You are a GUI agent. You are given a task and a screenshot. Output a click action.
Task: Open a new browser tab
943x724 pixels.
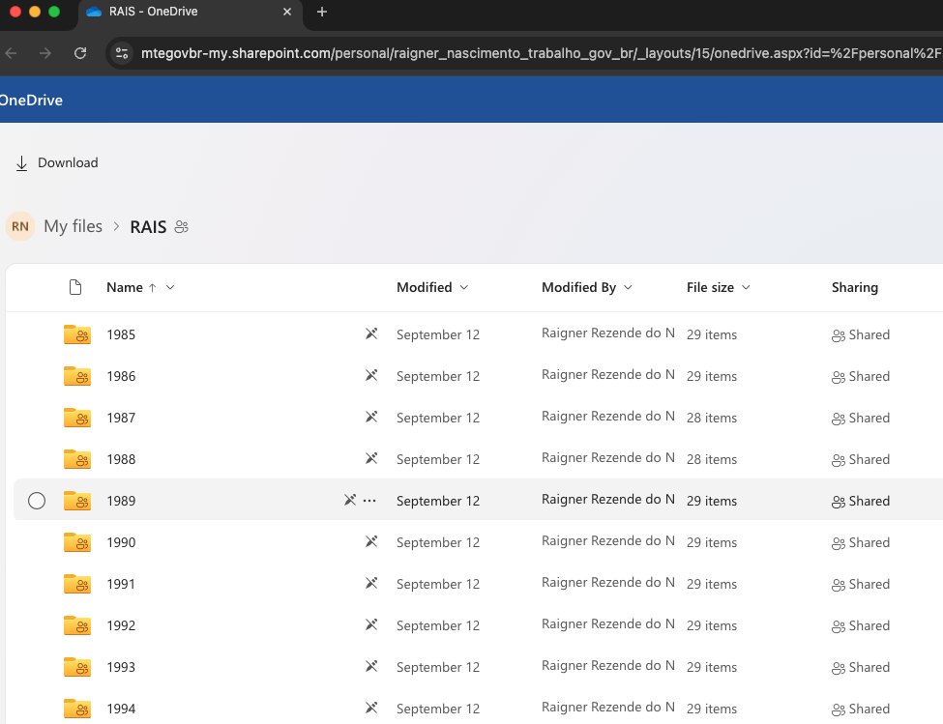coord(322,12)
